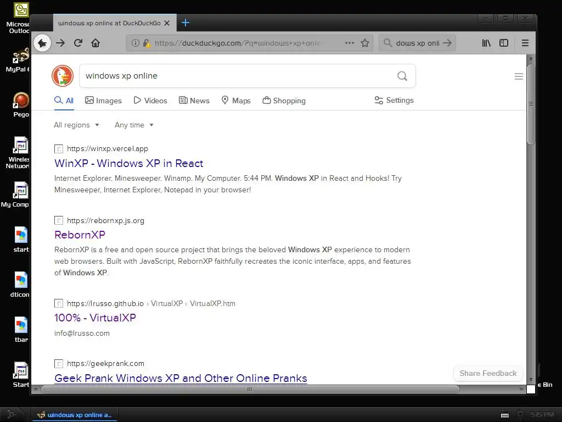The height and width of the screenshot is (422, 562).
Task: Open the RebornXP result link
Action: click(x=80, y=235)
